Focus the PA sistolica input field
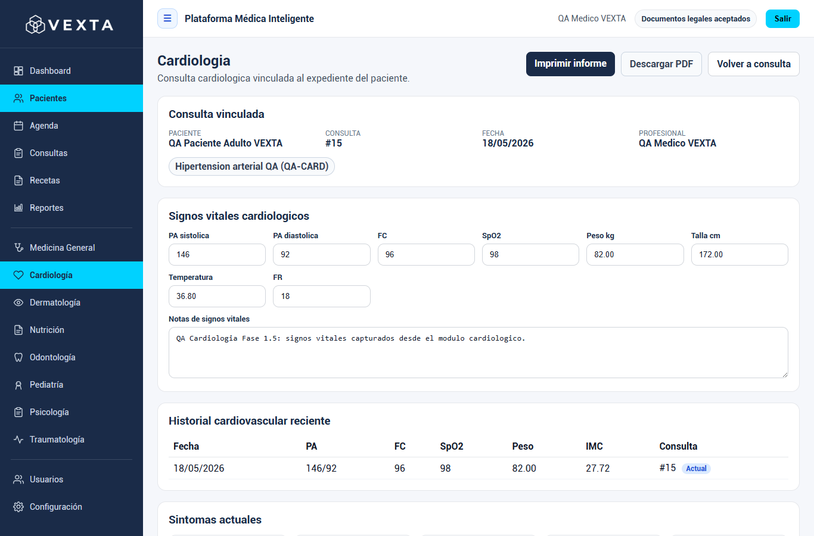814x536 pixels. coord(217,254)
